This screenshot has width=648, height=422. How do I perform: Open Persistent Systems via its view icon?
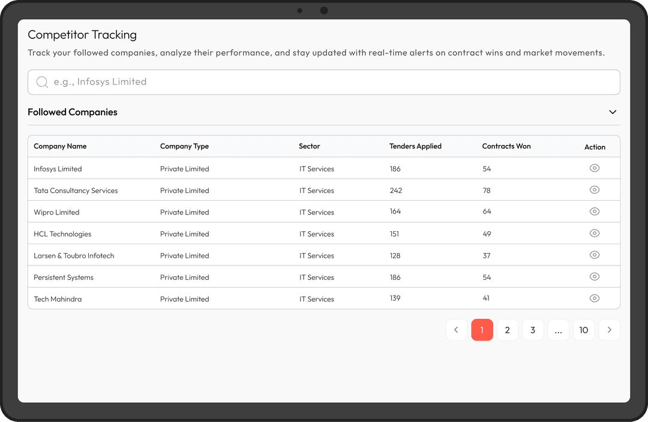[595, 276]
